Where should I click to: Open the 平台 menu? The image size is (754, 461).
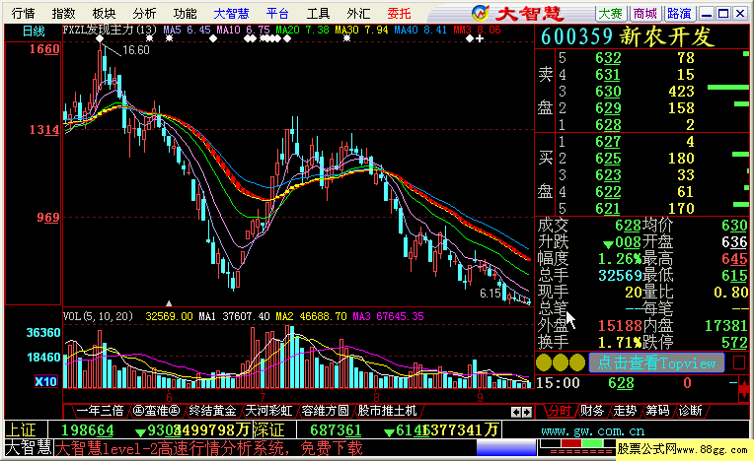coord(277,14)
